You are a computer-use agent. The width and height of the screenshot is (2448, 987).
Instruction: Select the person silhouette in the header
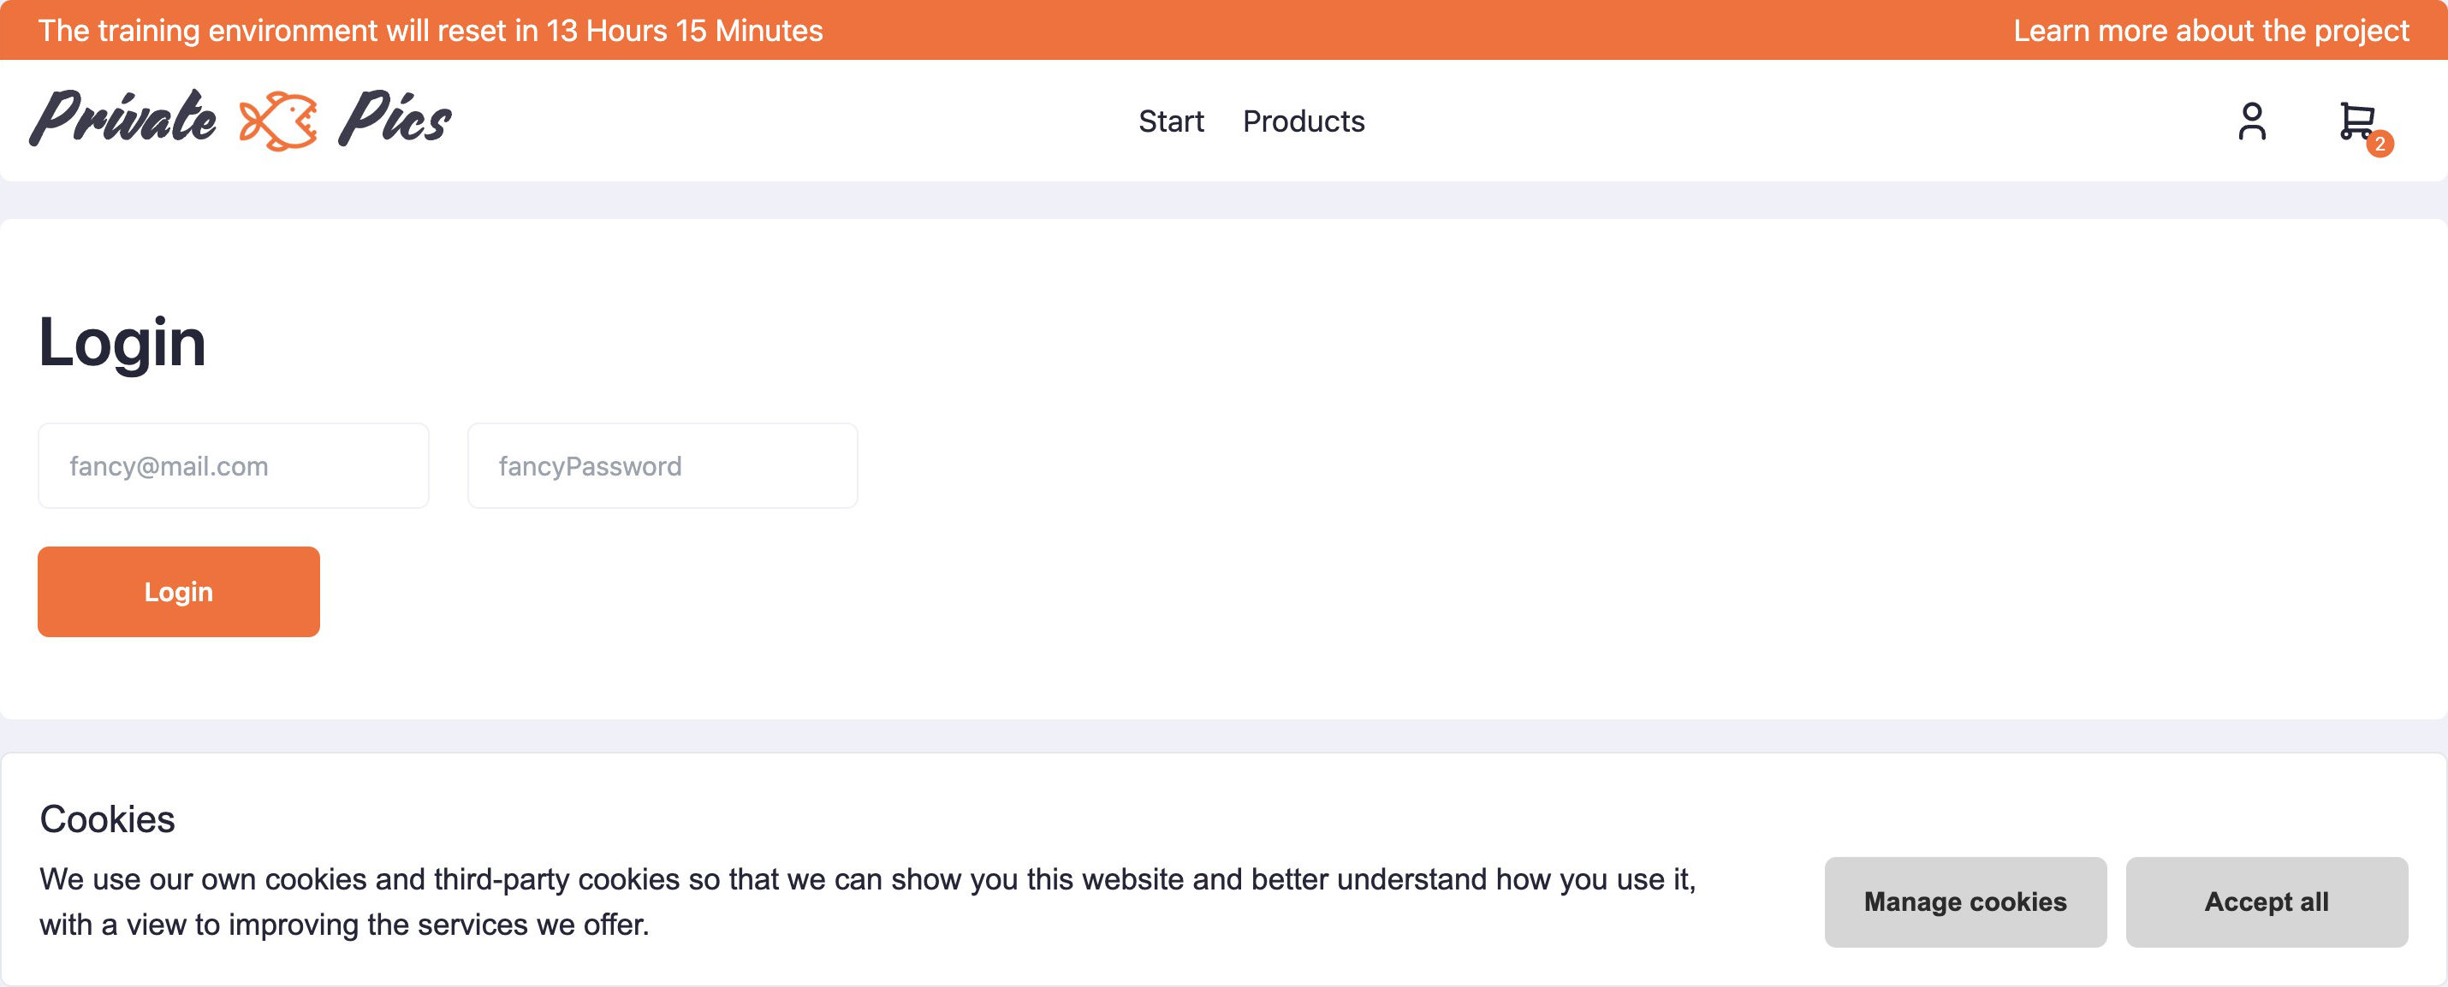click(x=2250, y=121)
